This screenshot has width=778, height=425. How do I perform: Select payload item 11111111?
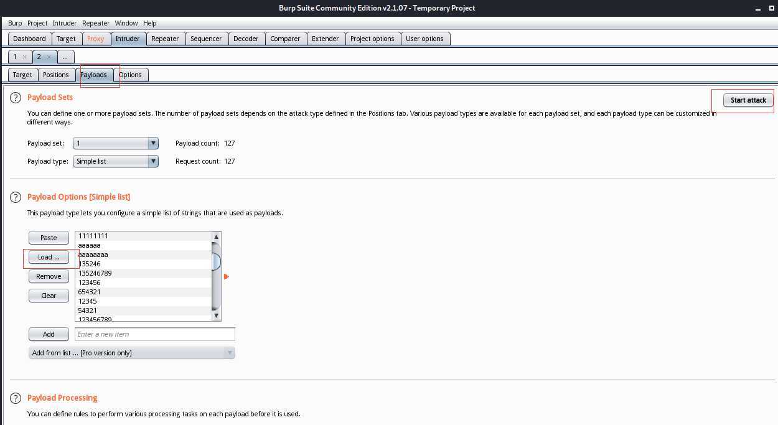tap(144, 236)
